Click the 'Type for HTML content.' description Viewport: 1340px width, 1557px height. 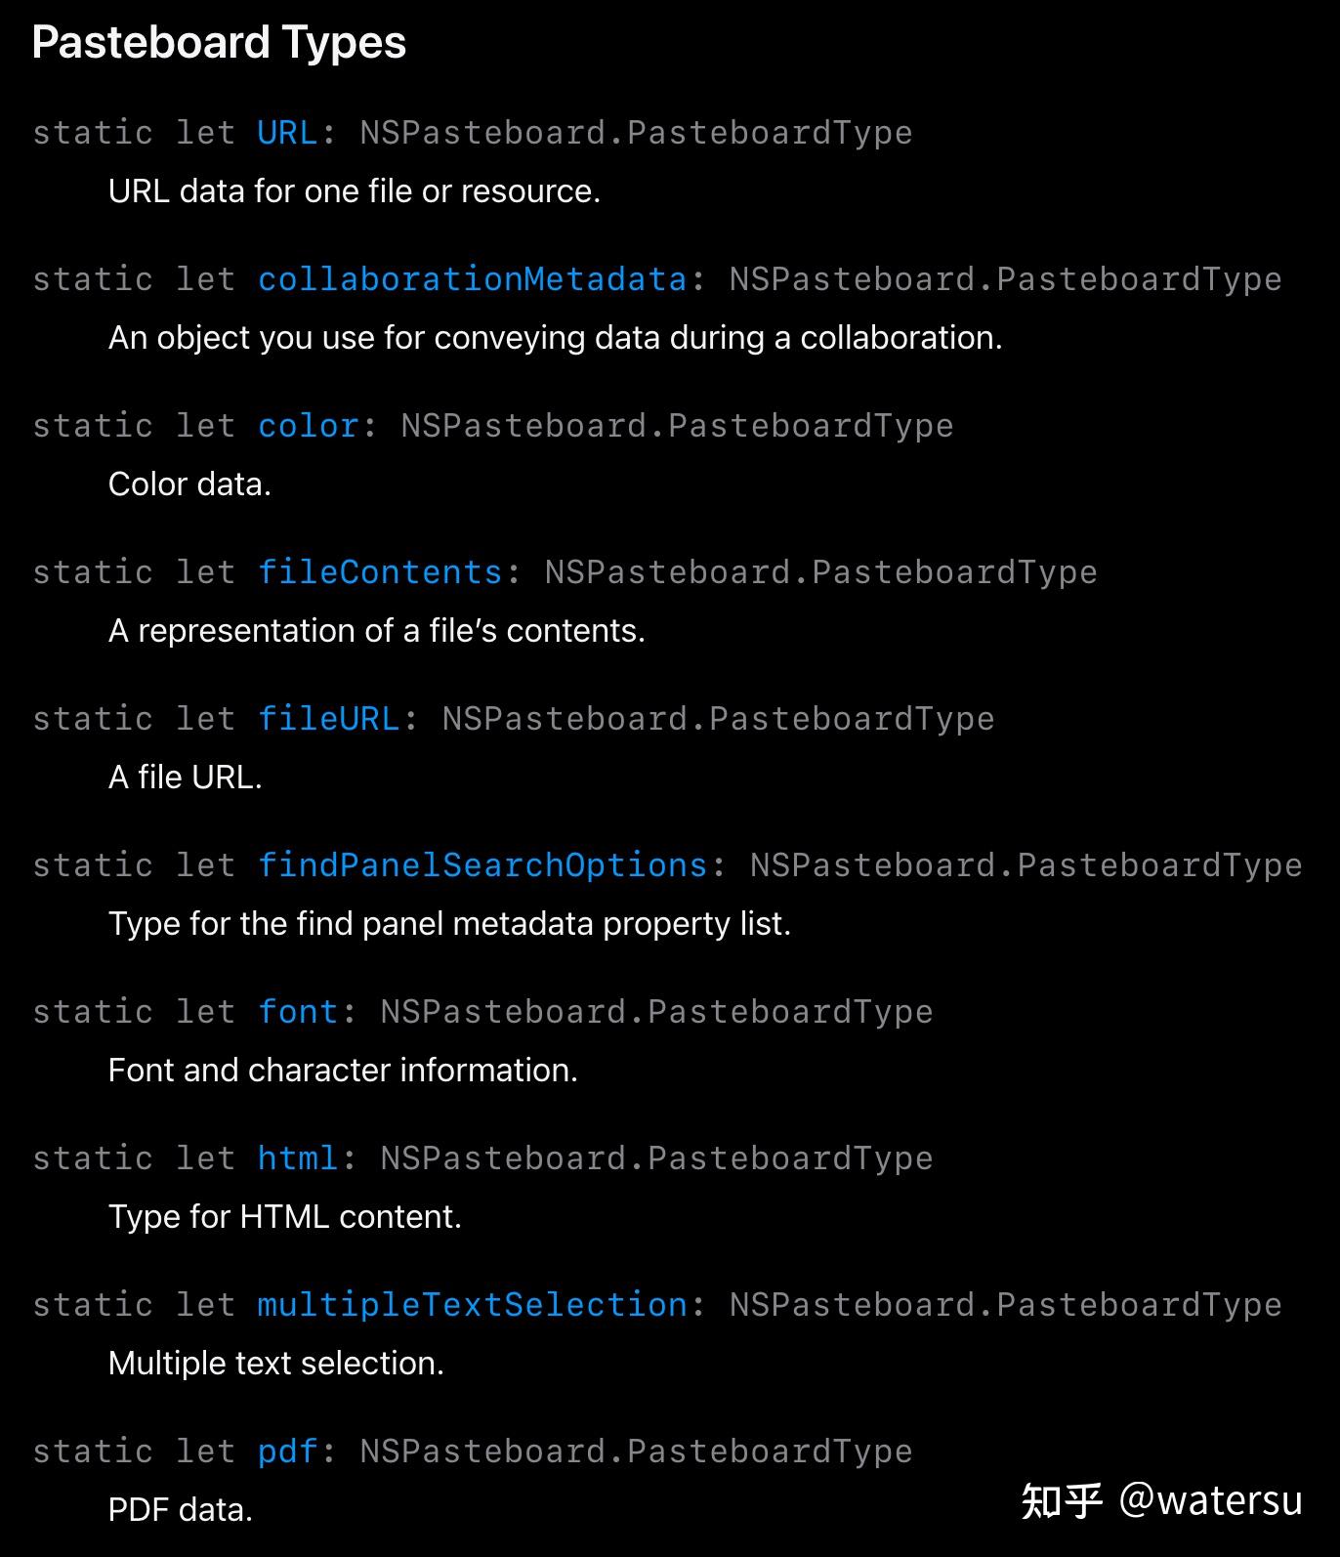pyautogui.click(x=285, y=1217)
